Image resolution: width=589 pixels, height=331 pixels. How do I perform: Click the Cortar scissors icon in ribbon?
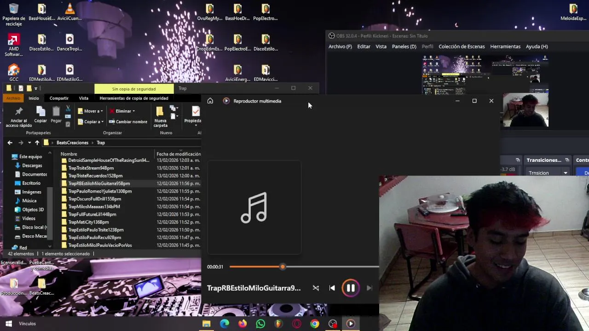pyautogui.click(x=68, y=108)
